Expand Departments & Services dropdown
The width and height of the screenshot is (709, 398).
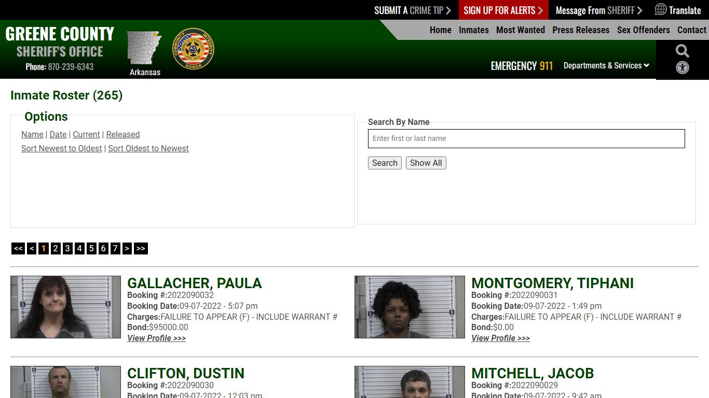click(606, 66)
